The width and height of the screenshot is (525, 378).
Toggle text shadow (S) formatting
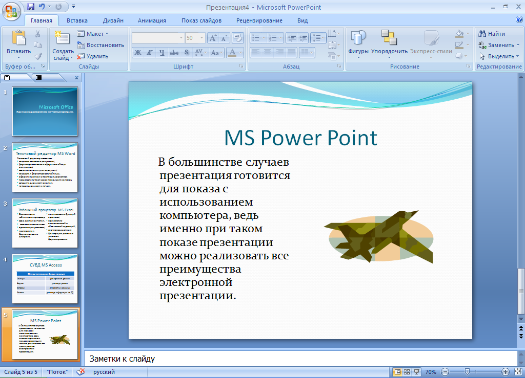pyautogui.click(x=187, y=52)
